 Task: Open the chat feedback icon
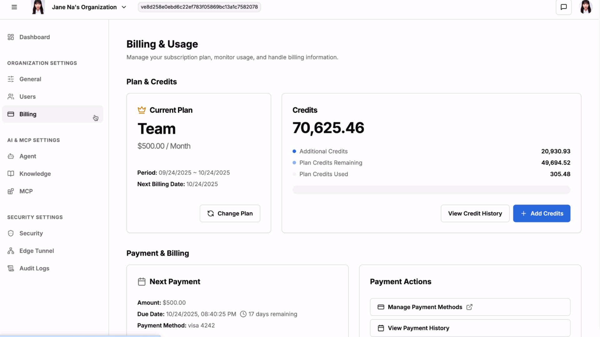coord(563,7)
